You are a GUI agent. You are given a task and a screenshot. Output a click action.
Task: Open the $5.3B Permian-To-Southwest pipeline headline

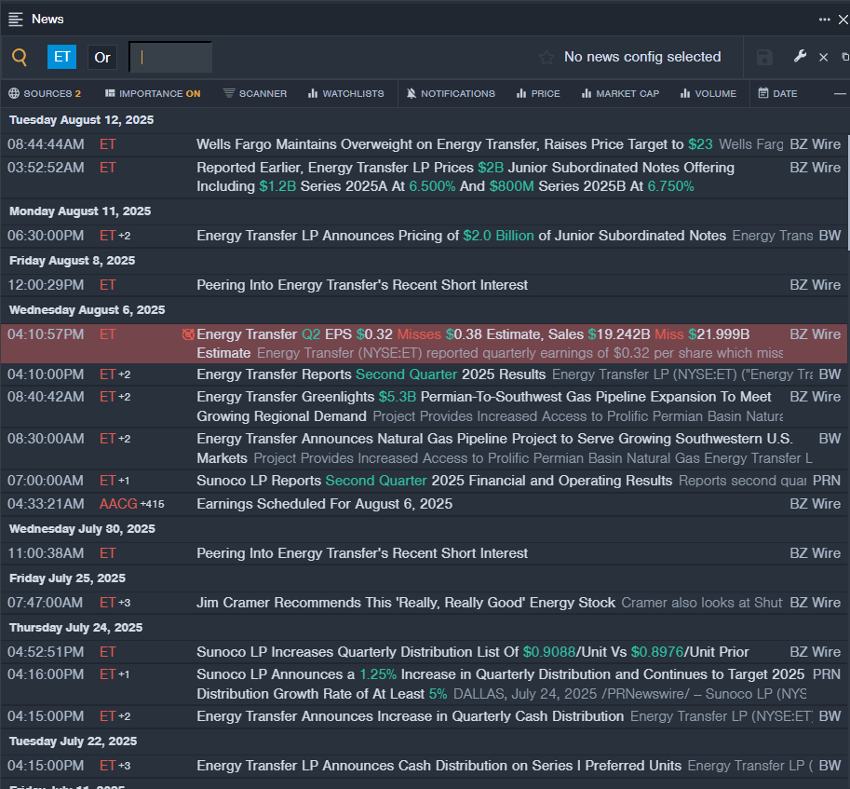click(x=483, y=406)
